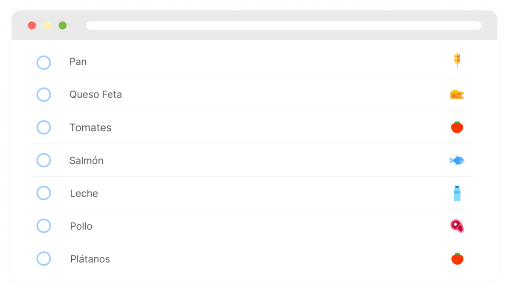Screen dimensions: 509x294
Task: Click the Plátanos item label
Action: coord(90,259)
